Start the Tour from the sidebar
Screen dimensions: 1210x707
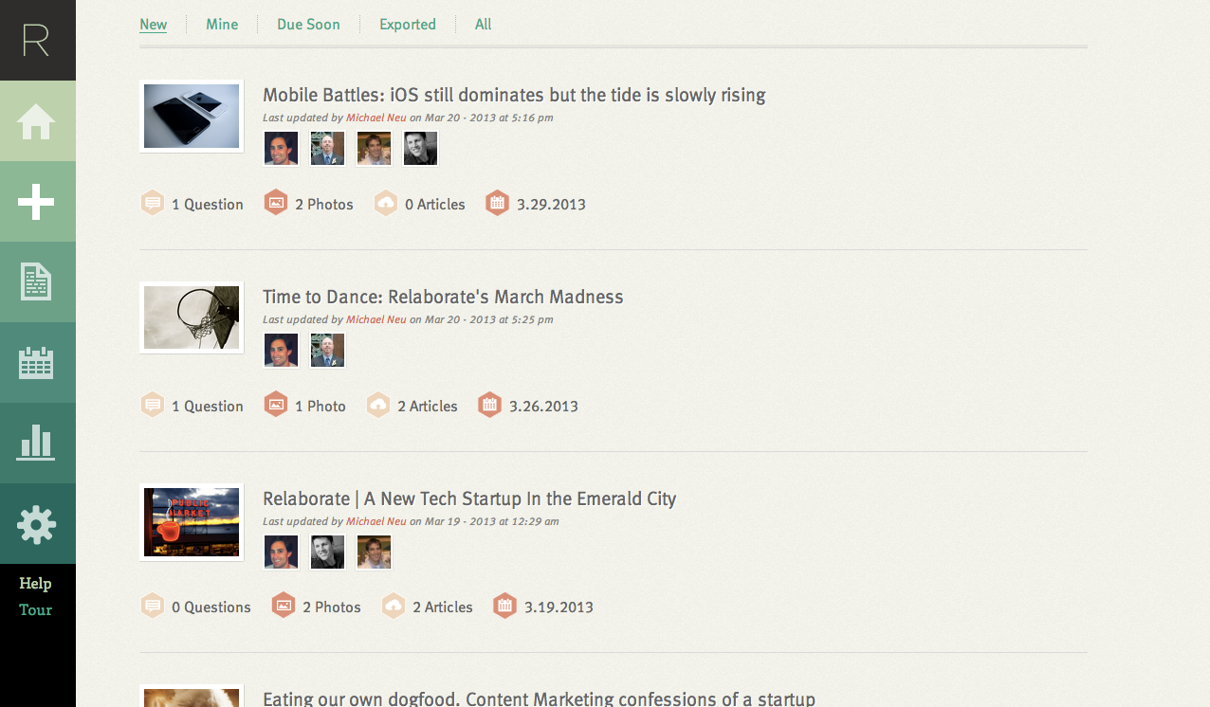(35, 609)
